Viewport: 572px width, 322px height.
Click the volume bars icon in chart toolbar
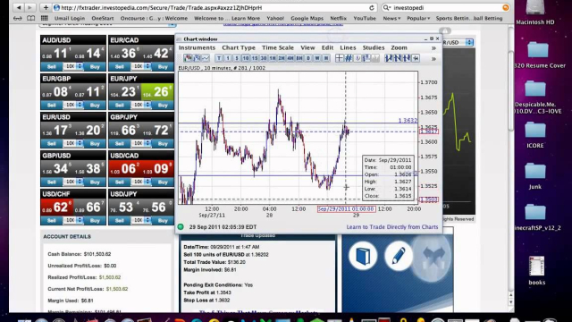[375, 58]
